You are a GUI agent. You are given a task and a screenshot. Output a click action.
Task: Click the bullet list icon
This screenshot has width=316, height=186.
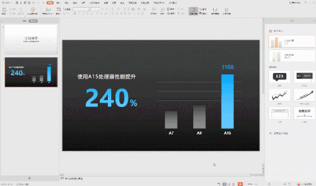point(113,9)
